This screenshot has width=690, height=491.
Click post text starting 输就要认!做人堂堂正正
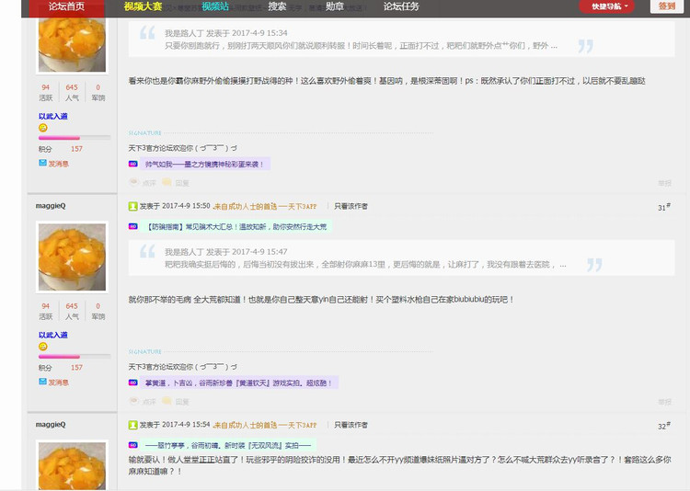tap(399, 465)
